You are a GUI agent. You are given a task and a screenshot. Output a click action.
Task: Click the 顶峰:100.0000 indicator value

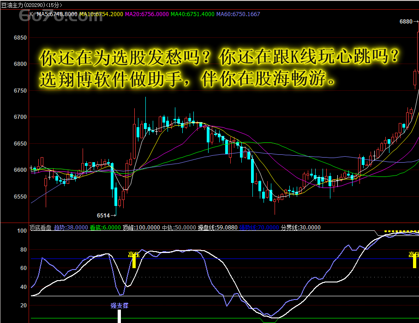(141, 228)
